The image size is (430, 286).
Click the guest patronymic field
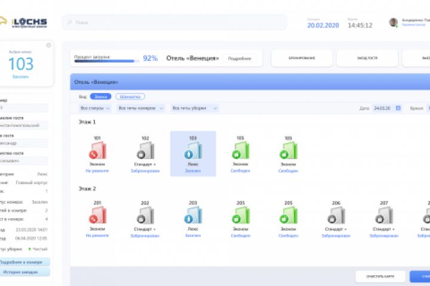click(24, 161)
